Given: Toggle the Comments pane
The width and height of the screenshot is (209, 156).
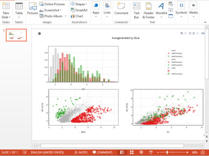Looking at the screenshot, I should coord(102,152).
